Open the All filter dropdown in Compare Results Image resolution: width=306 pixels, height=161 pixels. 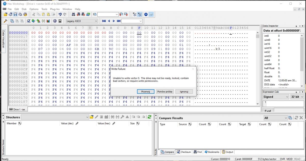coord(286,118)
